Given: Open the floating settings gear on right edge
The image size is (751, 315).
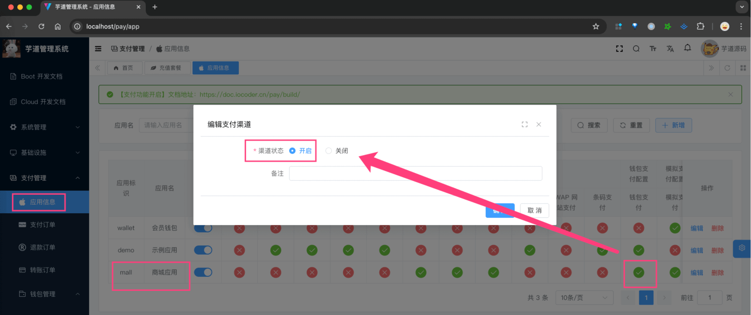Looking at the screenshot, I should 742,248.
